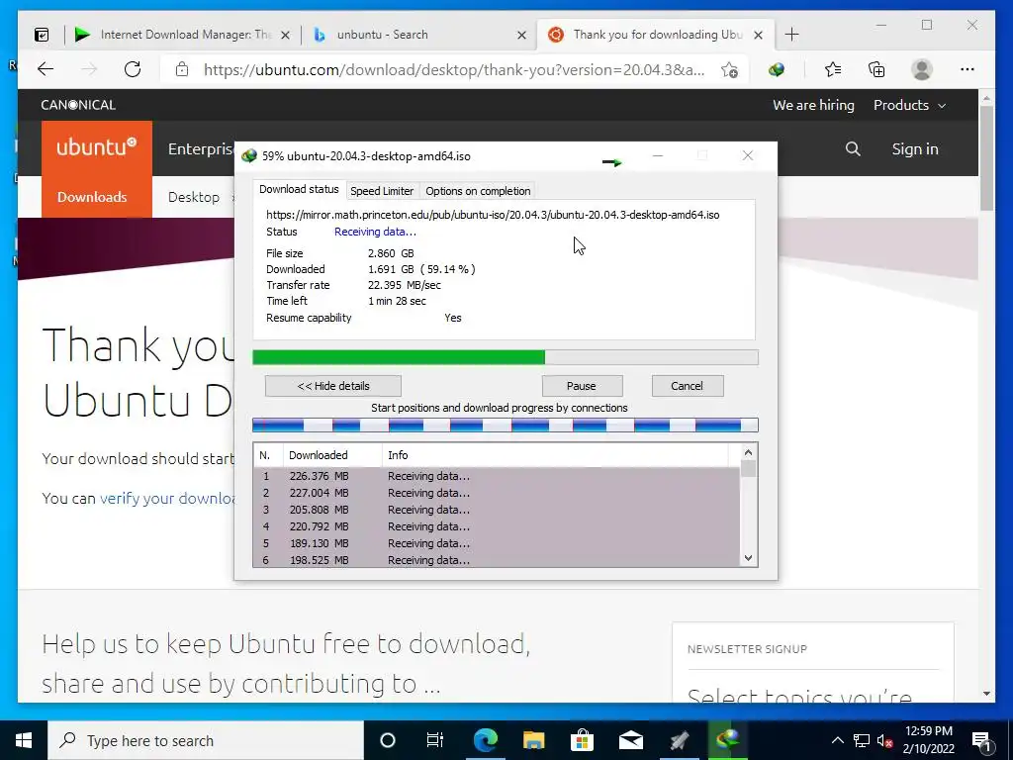Open the Collections icon
This screenshot has width=1013, height=760.
[876, 70]
